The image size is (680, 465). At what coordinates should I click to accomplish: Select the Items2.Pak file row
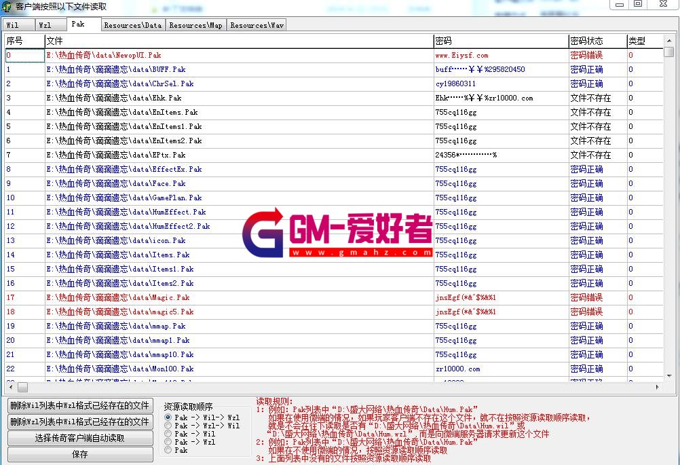[x=333, y=283]
